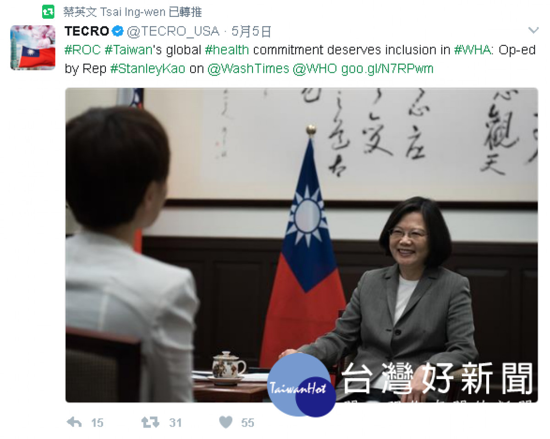
Task: Open the goo.gl/N7RPwm link
Action: coord(387,69)
